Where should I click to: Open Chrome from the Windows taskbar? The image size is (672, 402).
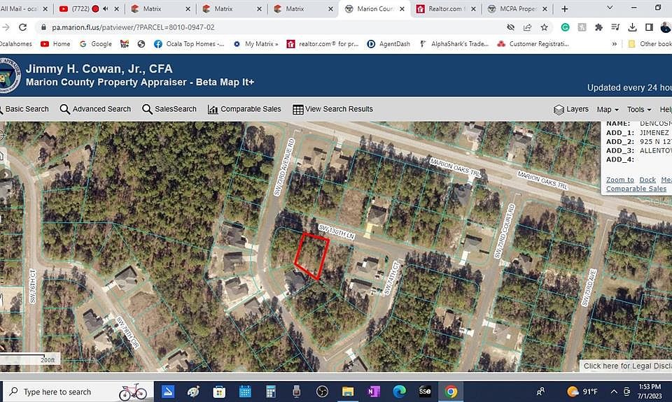(450, 392)
